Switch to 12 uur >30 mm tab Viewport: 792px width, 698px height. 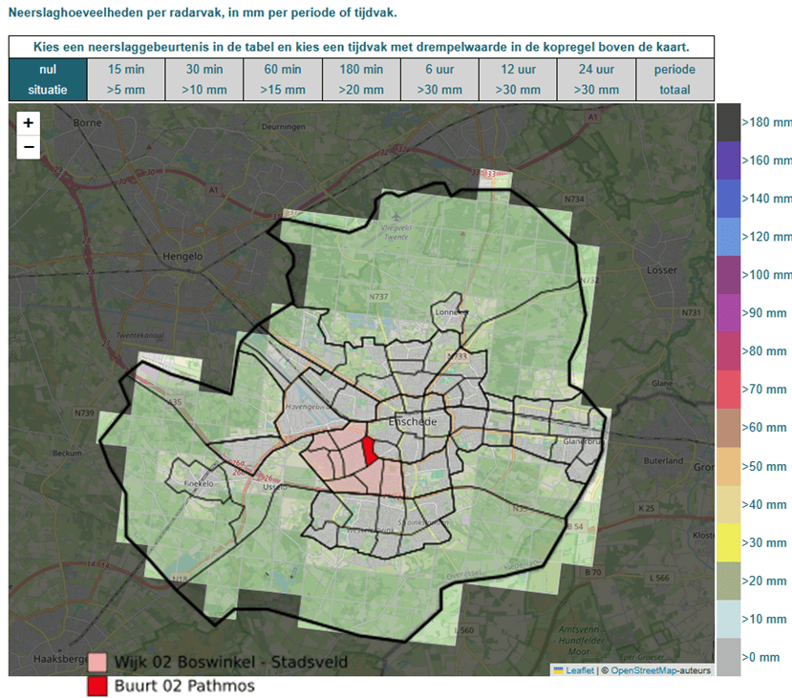pos(518,79)
